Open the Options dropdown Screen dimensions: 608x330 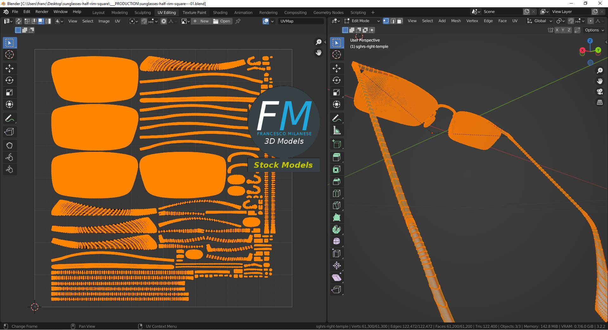[x=594, y=30]
